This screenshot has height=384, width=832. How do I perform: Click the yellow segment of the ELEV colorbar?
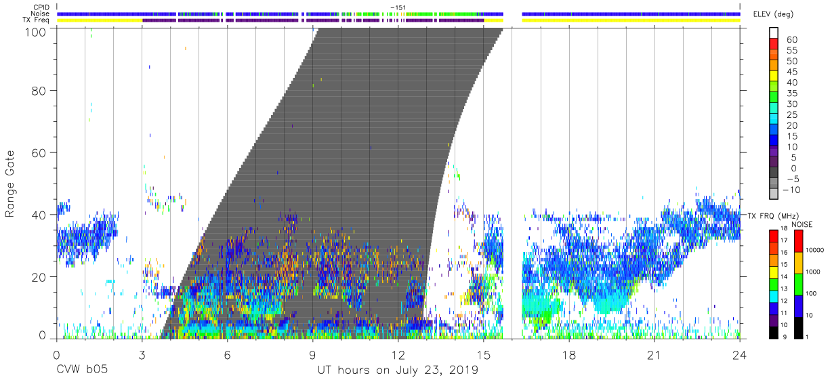point(773,76)
